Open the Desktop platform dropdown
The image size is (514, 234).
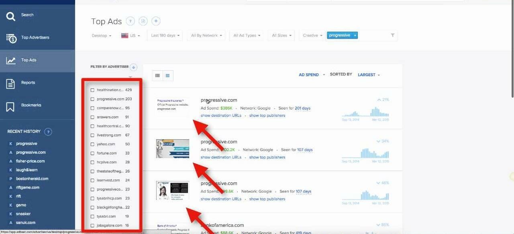tap(102, 35)
